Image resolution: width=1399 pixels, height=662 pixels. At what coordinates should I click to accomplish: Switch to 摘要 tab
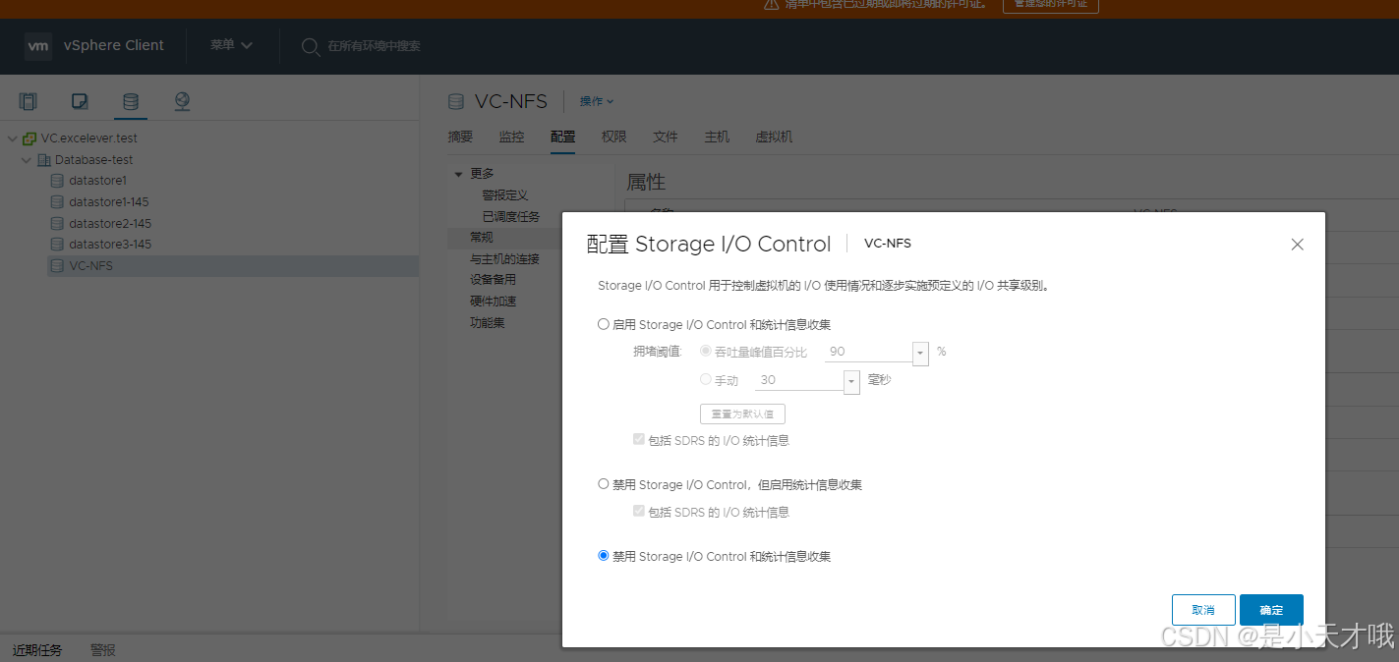(460, 138)
